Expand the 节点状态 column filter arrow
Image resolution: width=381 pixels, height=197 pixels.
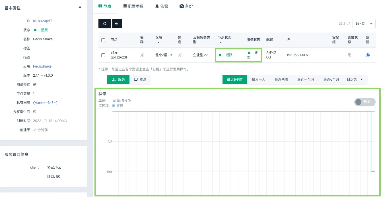221,43
